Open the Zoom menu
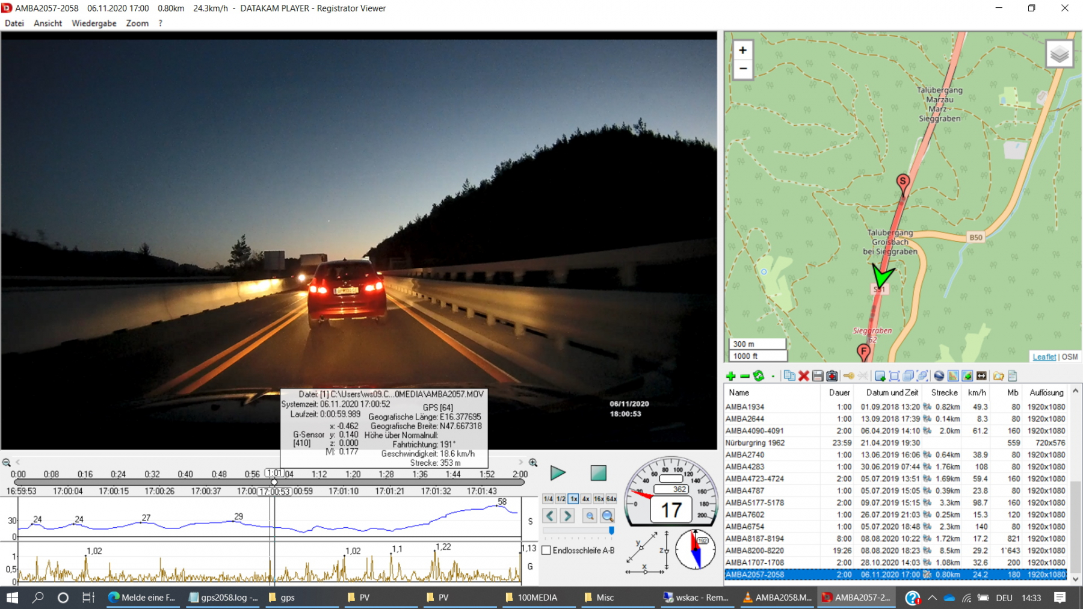 (137, 23)
